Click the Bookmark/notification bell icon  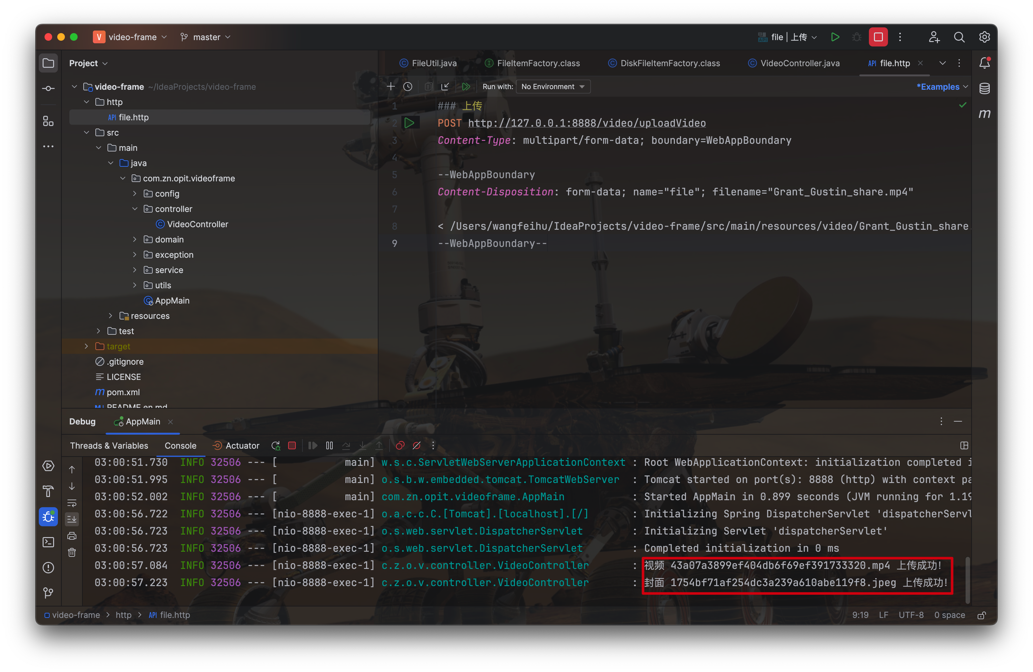(985, 63)
